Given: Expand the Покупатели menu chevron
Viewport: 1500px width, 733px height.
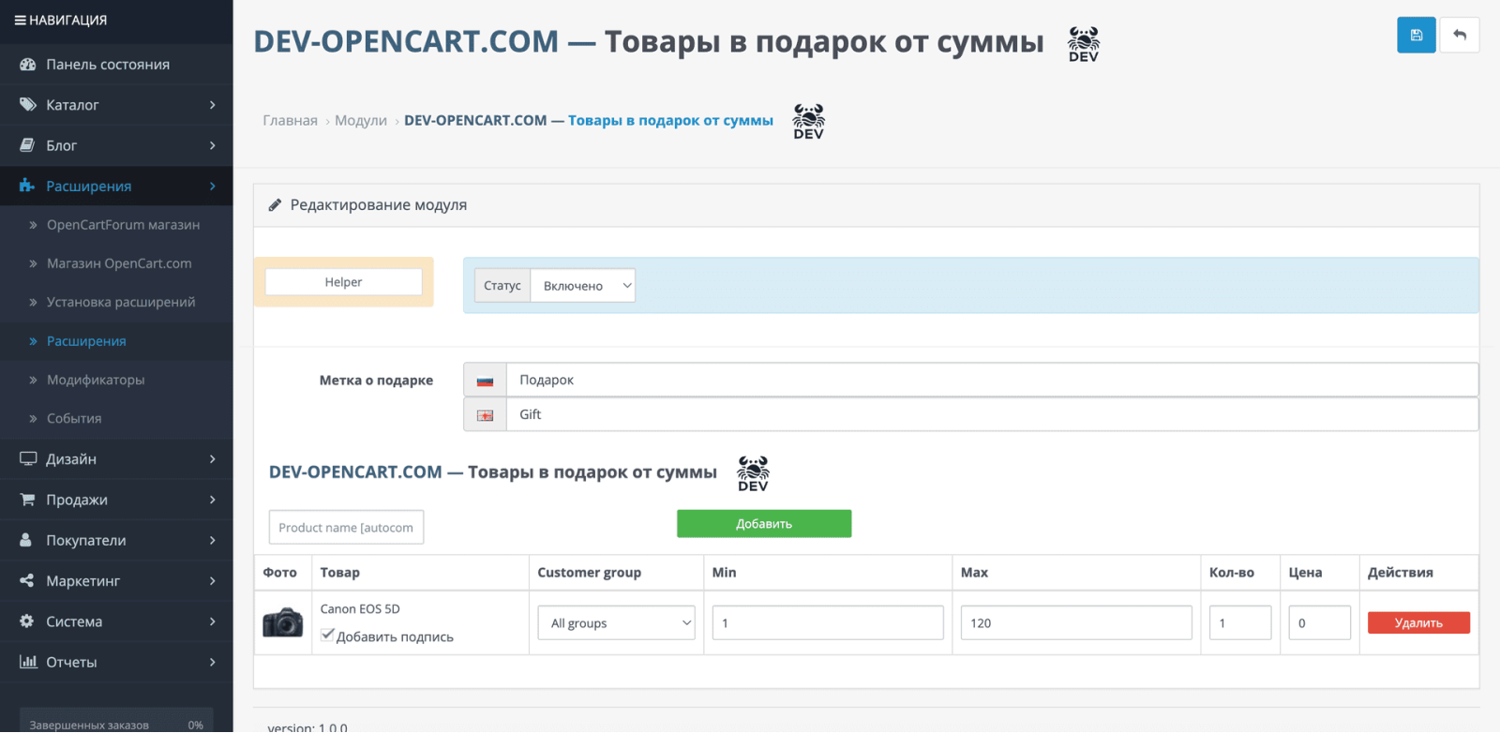Looking at the screenshot, I should pyautogui.click(x=213, y=540).
